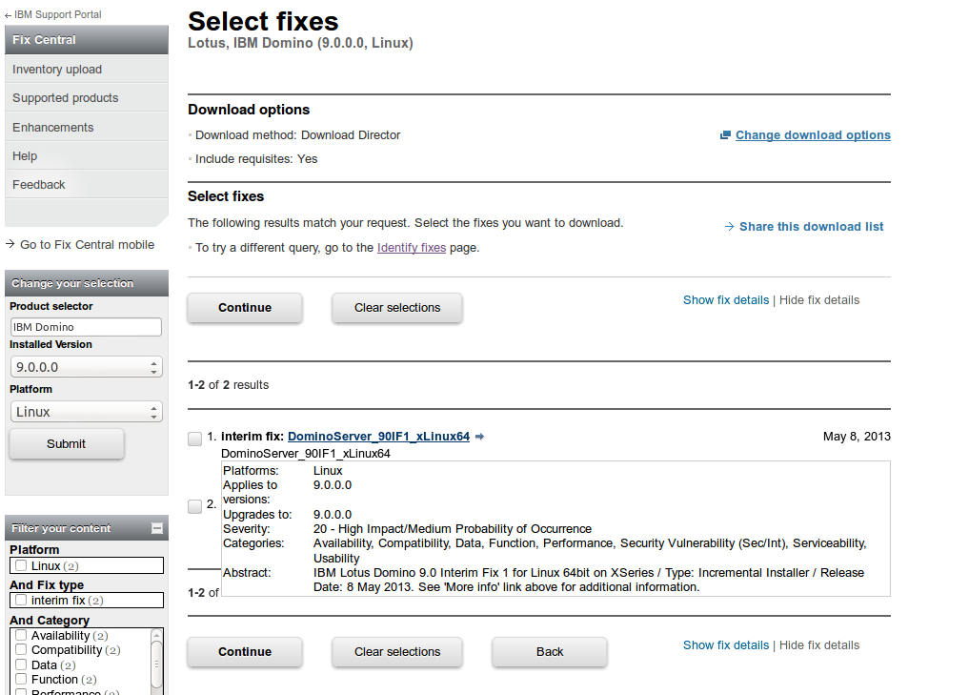Click the Severity value '20 - High Impact' text
This screenshot has height=695, width=969.
(453, 529)
